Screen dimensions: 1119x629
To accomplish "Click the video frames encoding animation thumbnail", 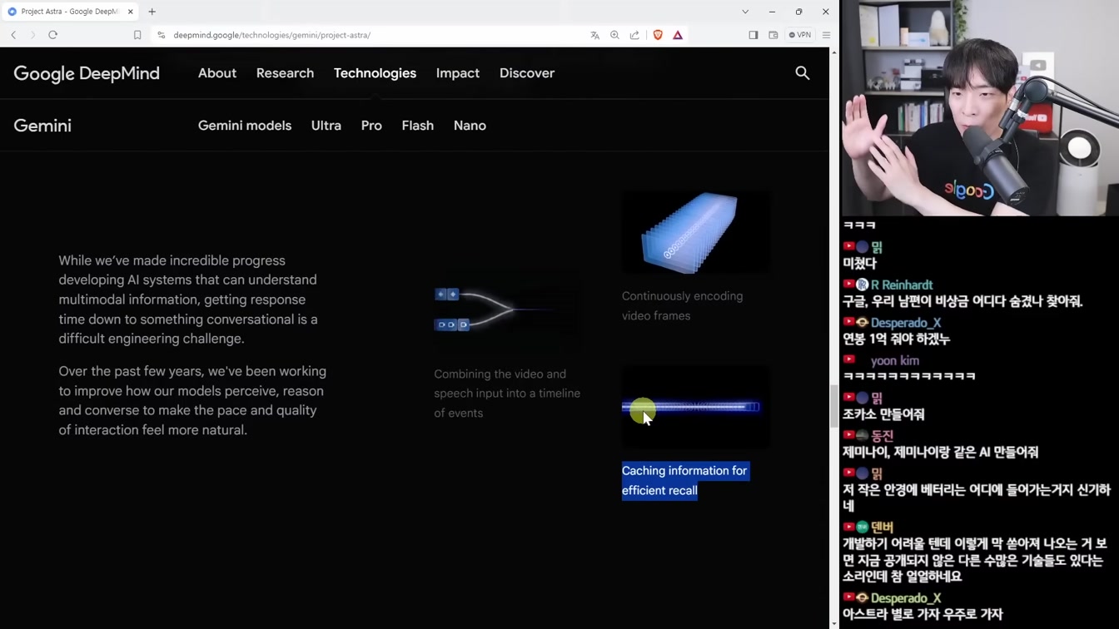I will pos(696,232).
